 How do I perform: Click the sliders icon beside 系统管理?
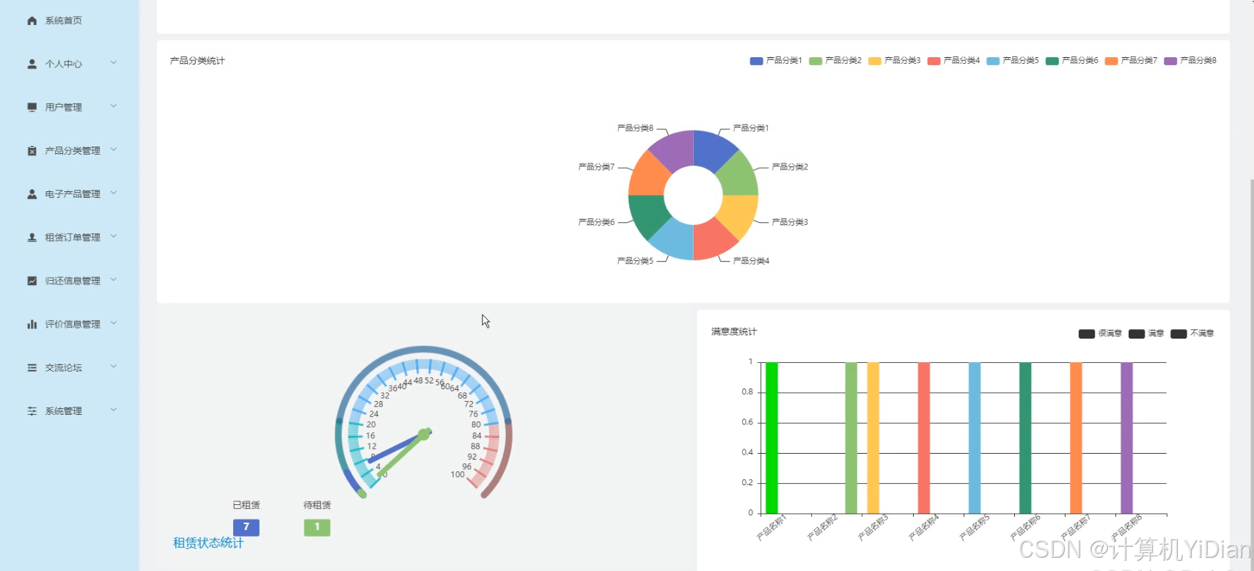click(x=32, y=410)
